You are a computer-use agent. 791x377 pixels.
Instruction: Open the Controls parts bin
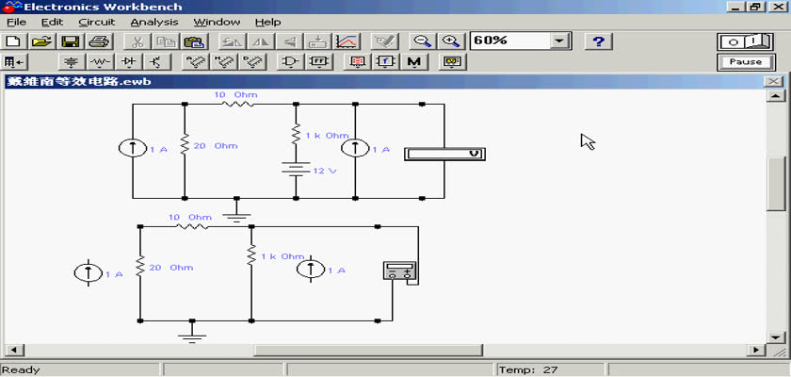385,62
